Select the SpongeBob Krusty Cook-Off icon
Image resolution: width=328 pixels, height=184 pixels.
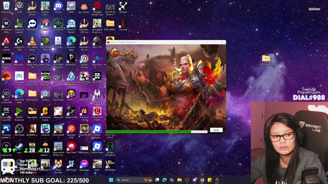coord(97,26)
